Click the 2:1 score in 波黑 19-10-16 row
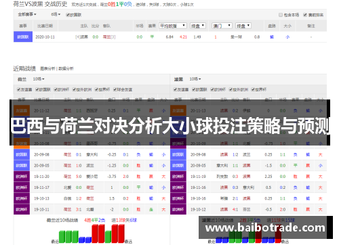Image resolution: width=339 pixels, height=245 pixels. coord(235,198)
